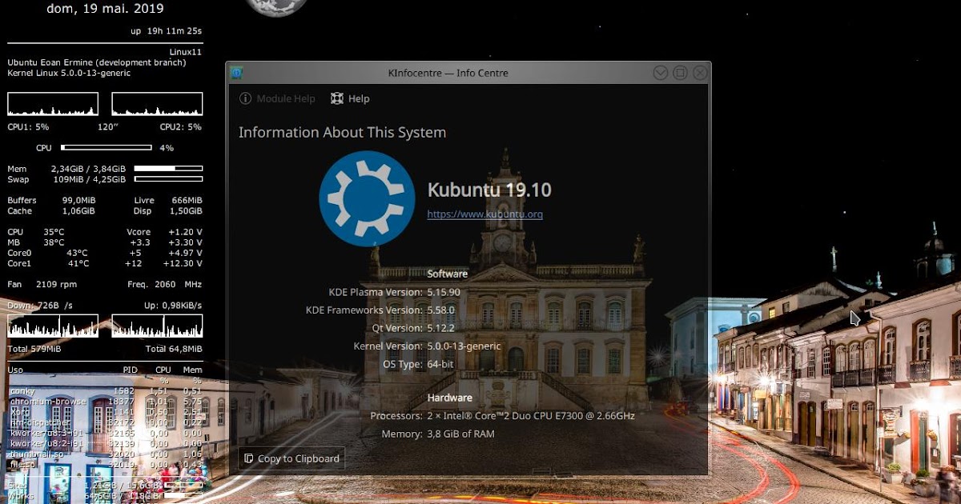The width and height of the screenshot is (961, 504).
Task: Click the Mem usage bar
Action: click(x=168, y=169)
